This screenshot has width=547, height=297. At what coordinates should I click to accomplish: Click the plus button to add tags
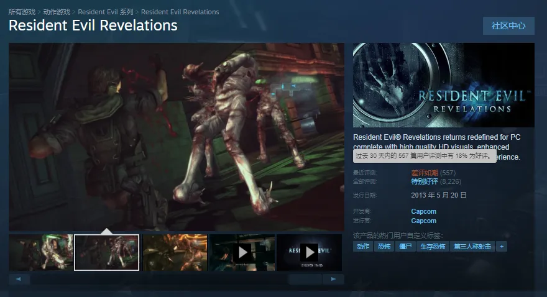click(502, 247)
